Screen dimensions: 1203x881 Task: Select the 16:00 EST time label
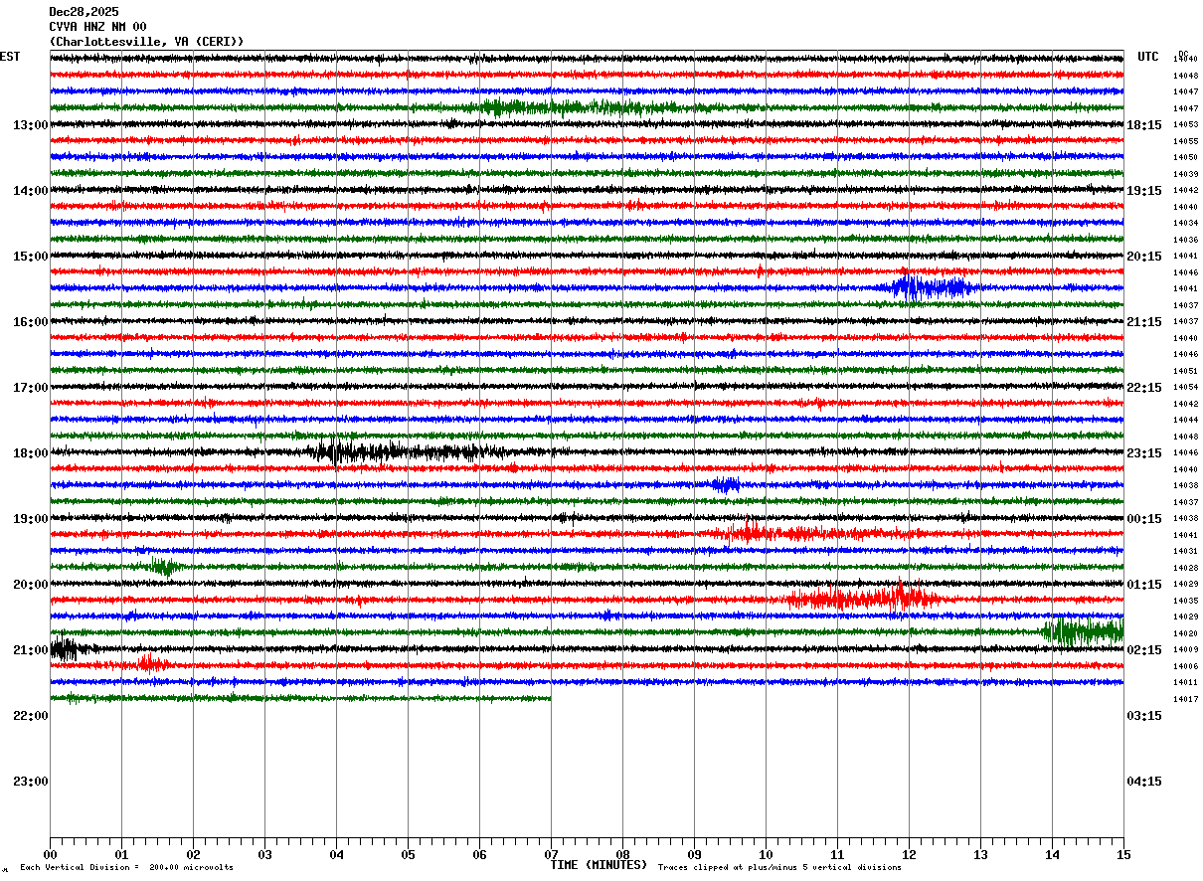30,322
